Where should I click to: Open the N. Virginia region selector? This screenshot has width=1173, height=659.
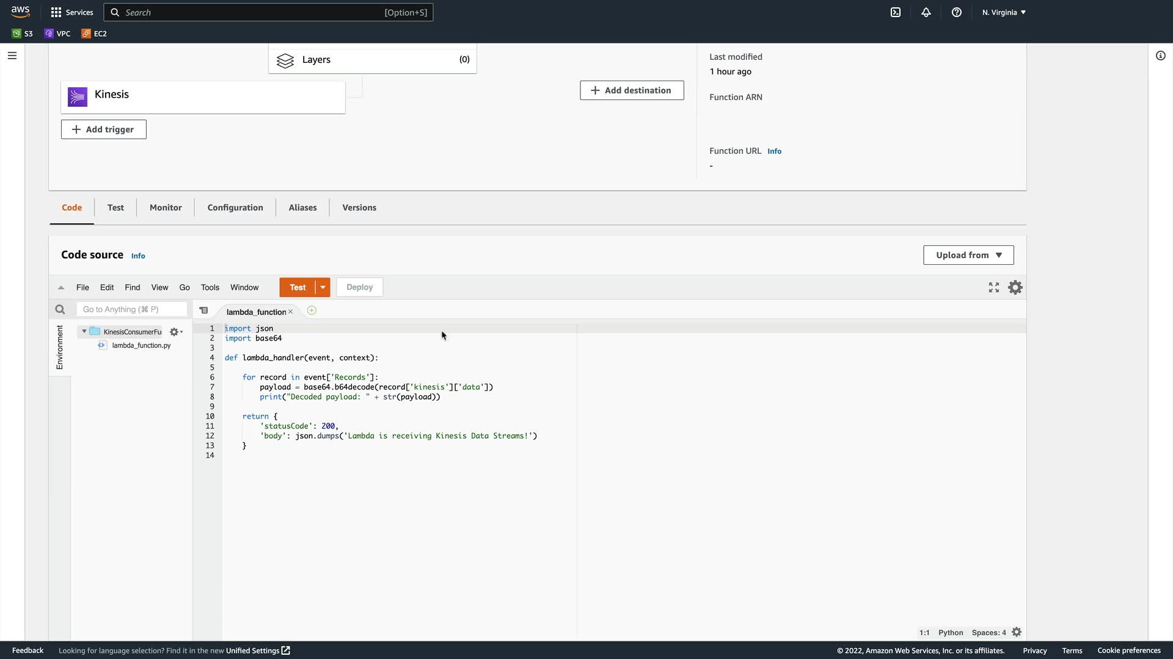pyautogui.click(x=1004, y=12)
